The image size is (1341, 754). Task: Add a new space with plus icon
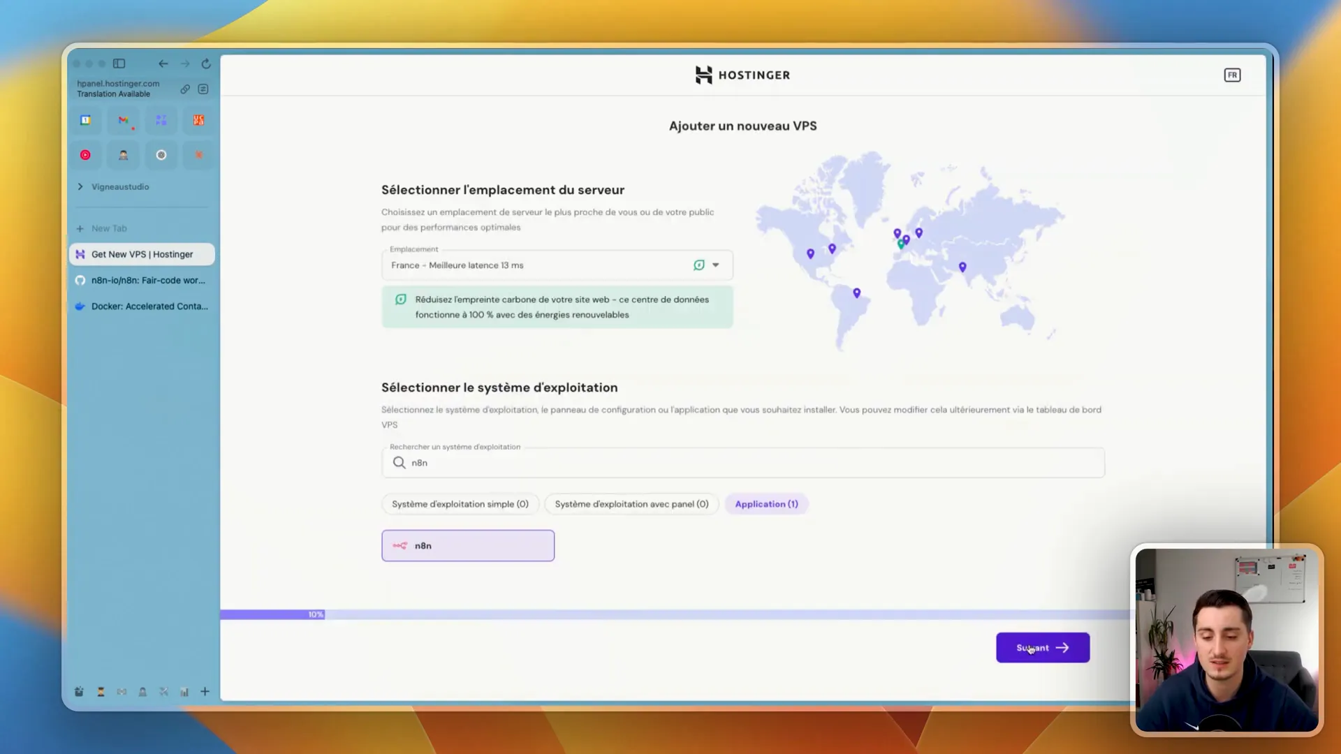pyautogui.click(x=205, y=691)
